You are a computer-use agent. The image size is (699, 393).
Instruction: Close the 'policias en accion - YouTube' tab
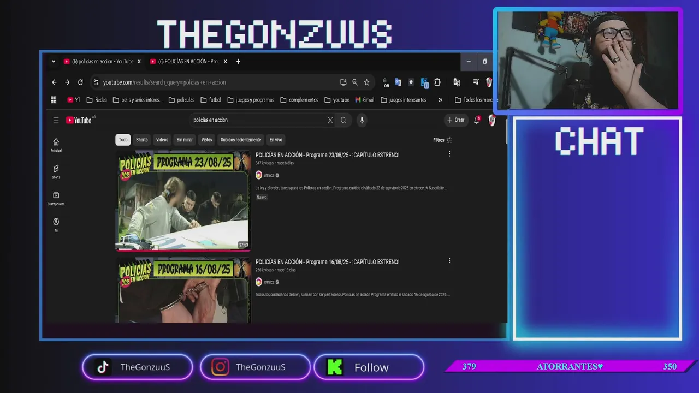click(x=139, y=62)
